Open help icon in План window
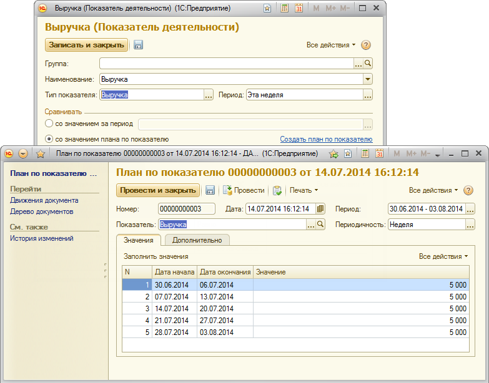The height and width of the screenshot is (383, 489). 468,190
